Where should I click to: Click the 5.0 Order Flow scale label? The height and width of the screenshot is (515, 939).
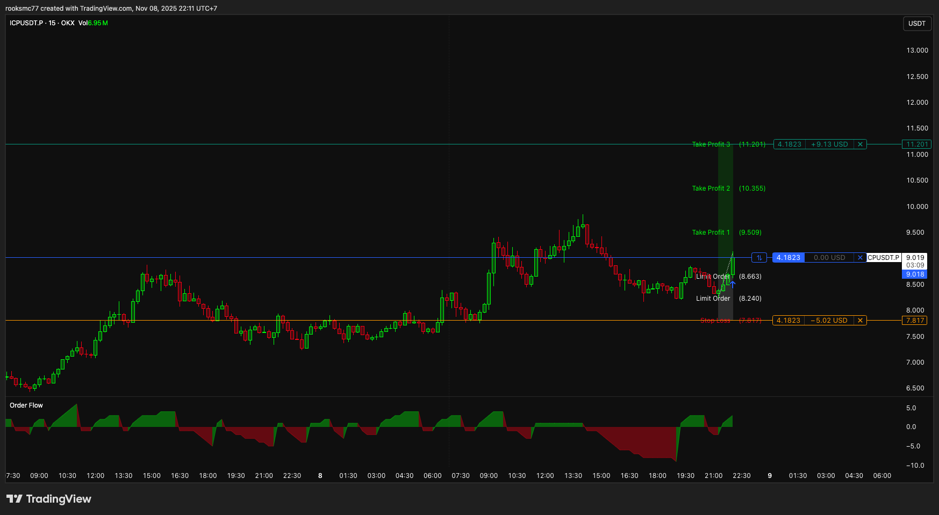[911, 408]
